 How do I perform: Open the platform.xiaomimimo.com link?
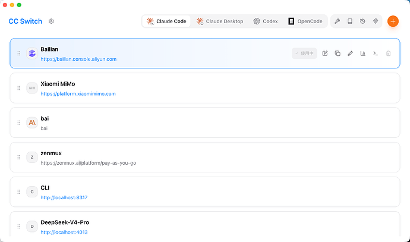tap(78, 94)
